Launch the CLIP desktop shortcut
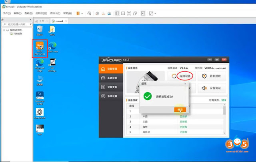Viewport: 256px width, 162px height. point(40,130)
